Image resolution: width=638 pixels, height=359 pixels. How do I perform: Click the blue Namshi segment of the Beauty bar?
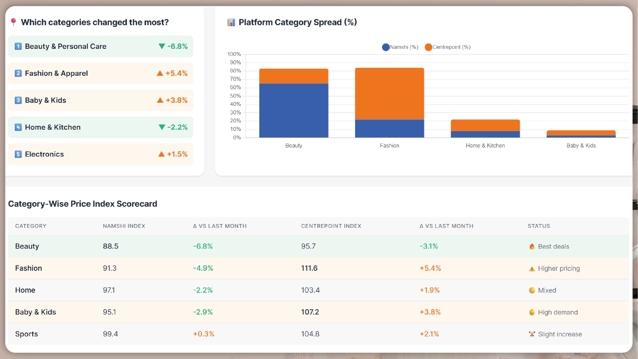point(293,111)
